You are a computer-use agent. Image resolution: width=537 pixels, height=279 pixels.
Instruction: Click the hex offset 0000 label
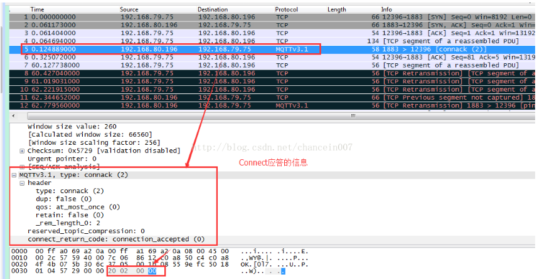pos(19,251)
